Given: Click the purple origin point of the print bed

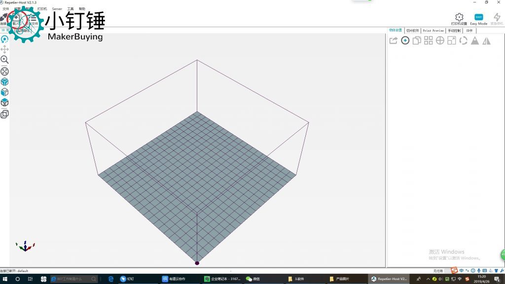Looking at the screenshot, I should point(197,263).
